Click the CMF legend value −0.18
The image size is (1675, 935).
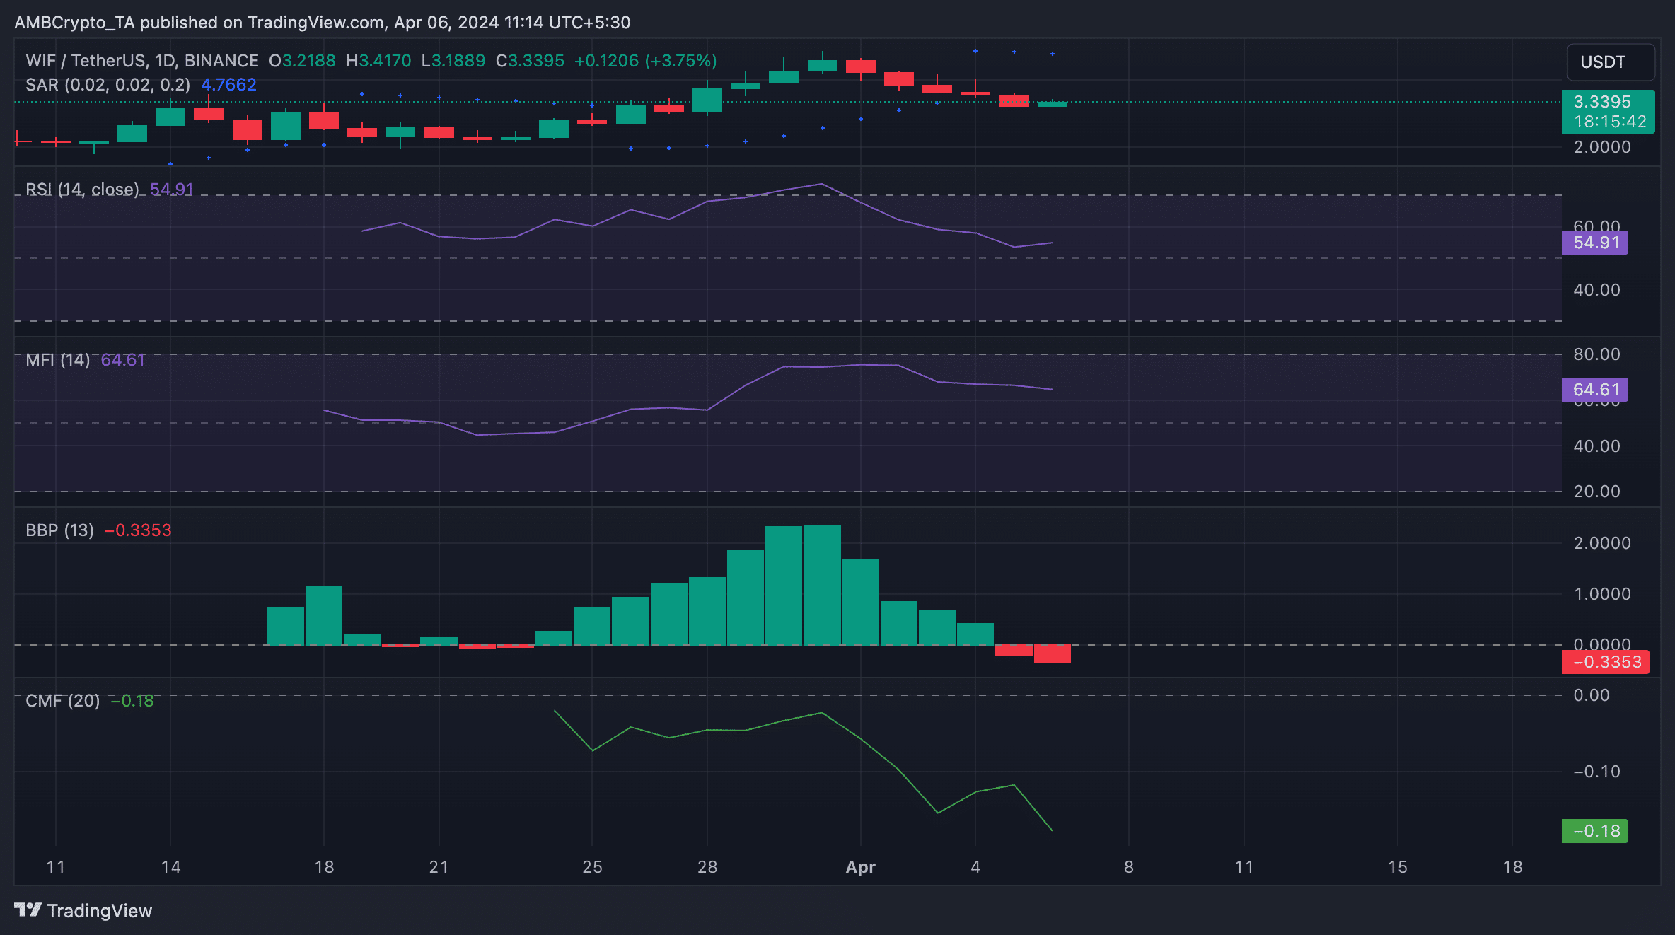click(x=132, y=701)
